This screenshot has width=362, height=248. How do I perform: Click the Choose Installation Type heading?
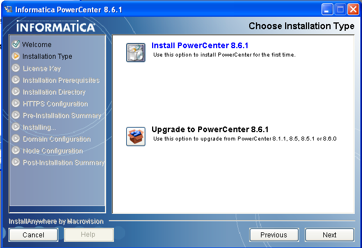pyautogui.click(x=301, y=26)
